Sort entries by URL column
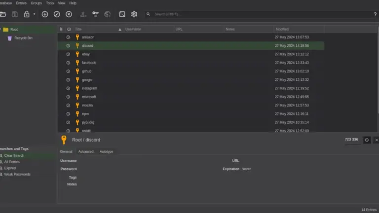 pos(199,29)
